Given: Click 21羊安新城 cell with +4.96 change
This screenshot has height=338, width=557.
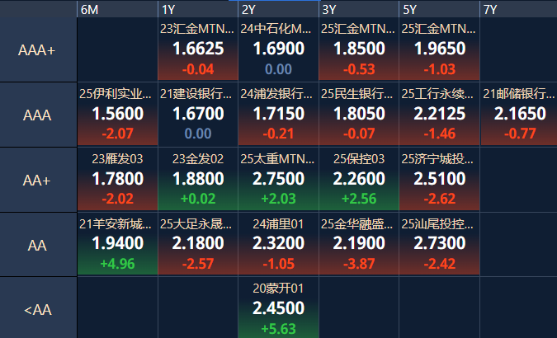Looking at the screenshot, I should click(x=117, y=244).
